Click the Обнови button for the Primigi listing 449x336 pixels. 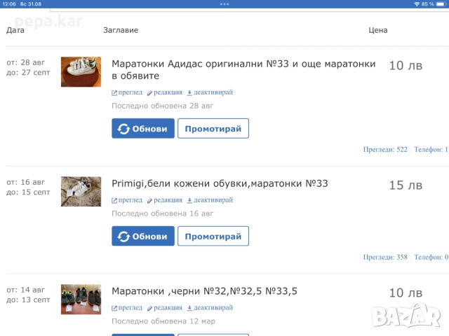[x=143, y=237]
